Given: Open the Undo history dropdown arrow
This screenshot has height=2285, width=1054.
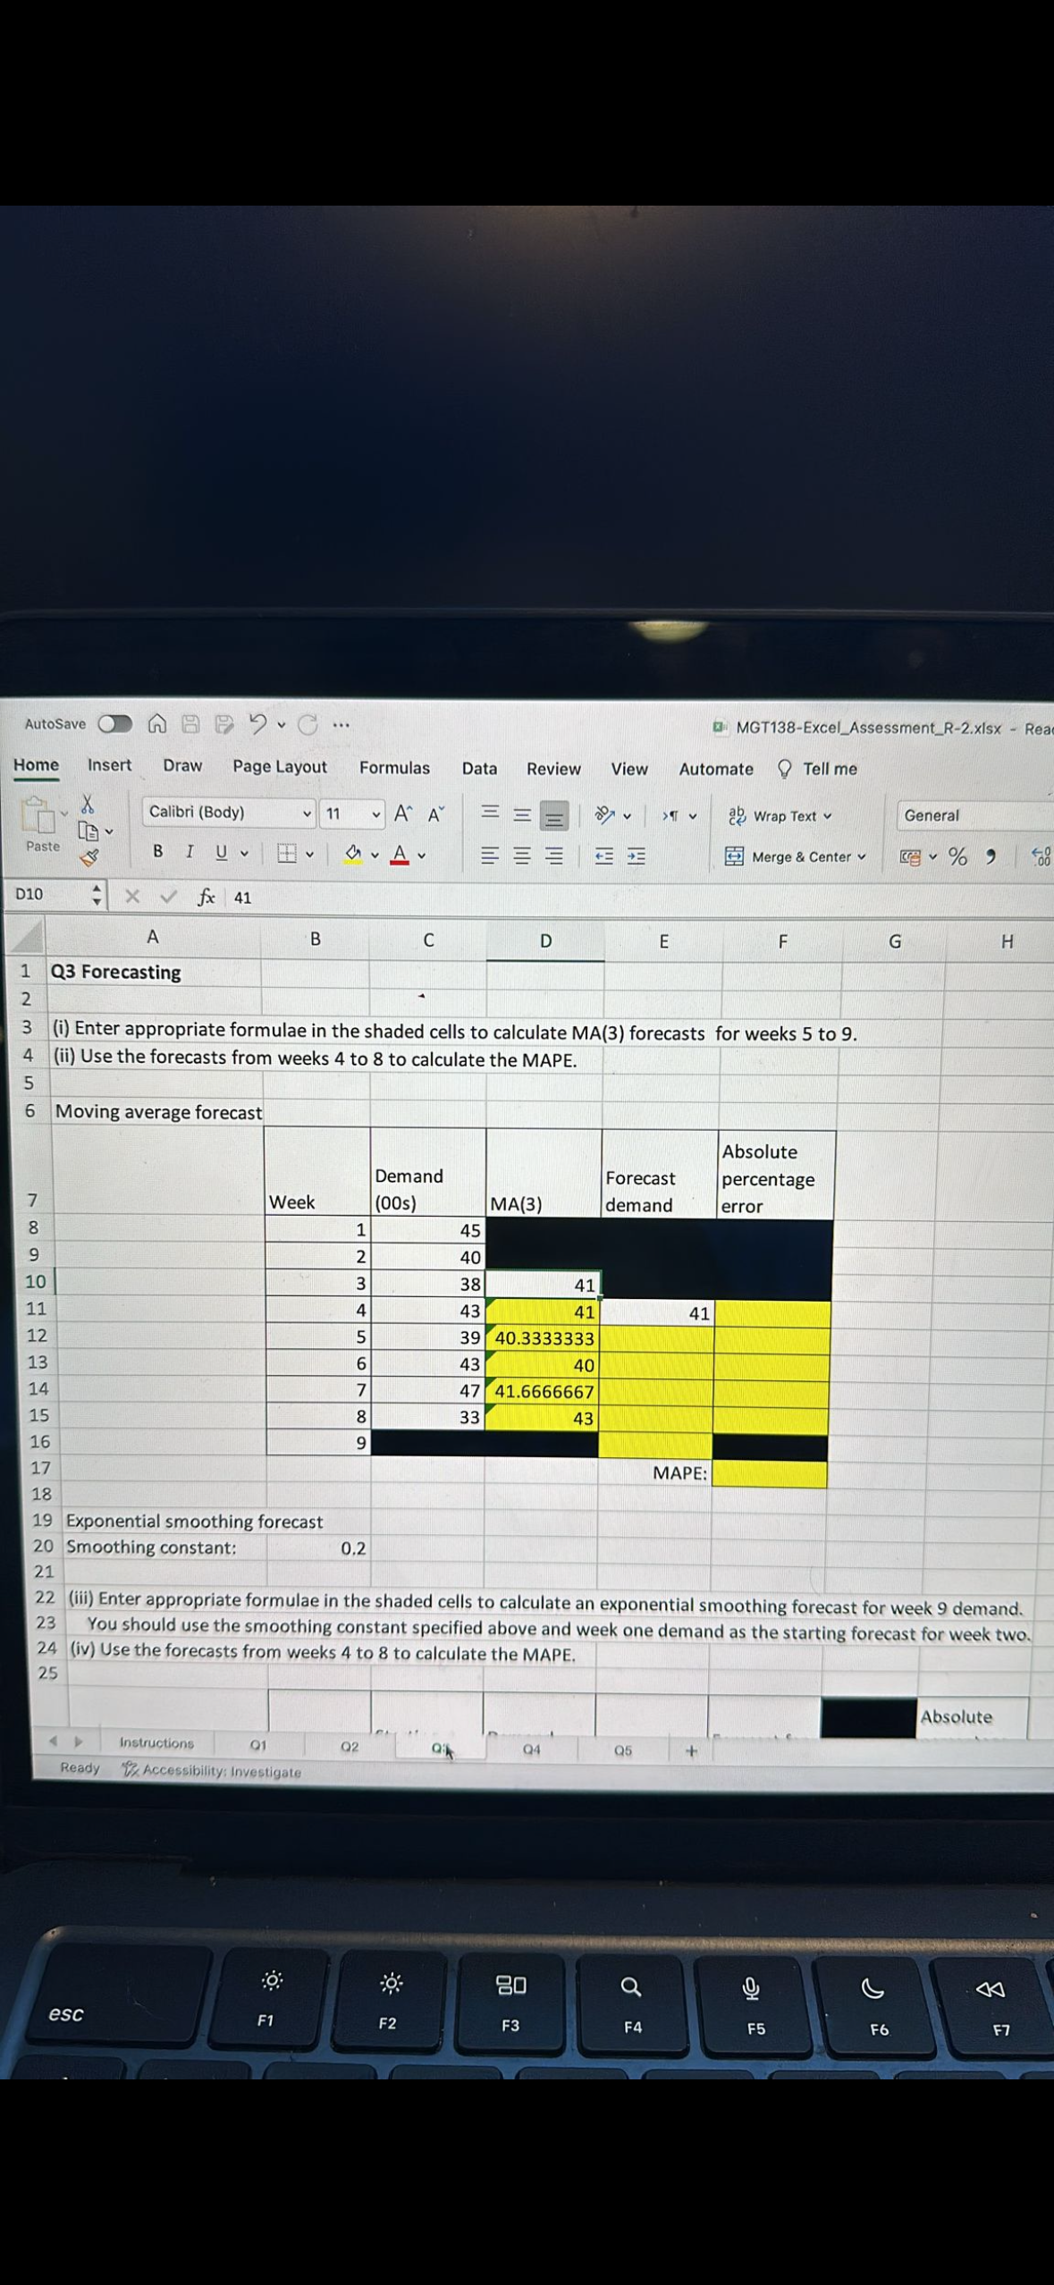Looking at the screenshot, I should [x=281, y=725].
